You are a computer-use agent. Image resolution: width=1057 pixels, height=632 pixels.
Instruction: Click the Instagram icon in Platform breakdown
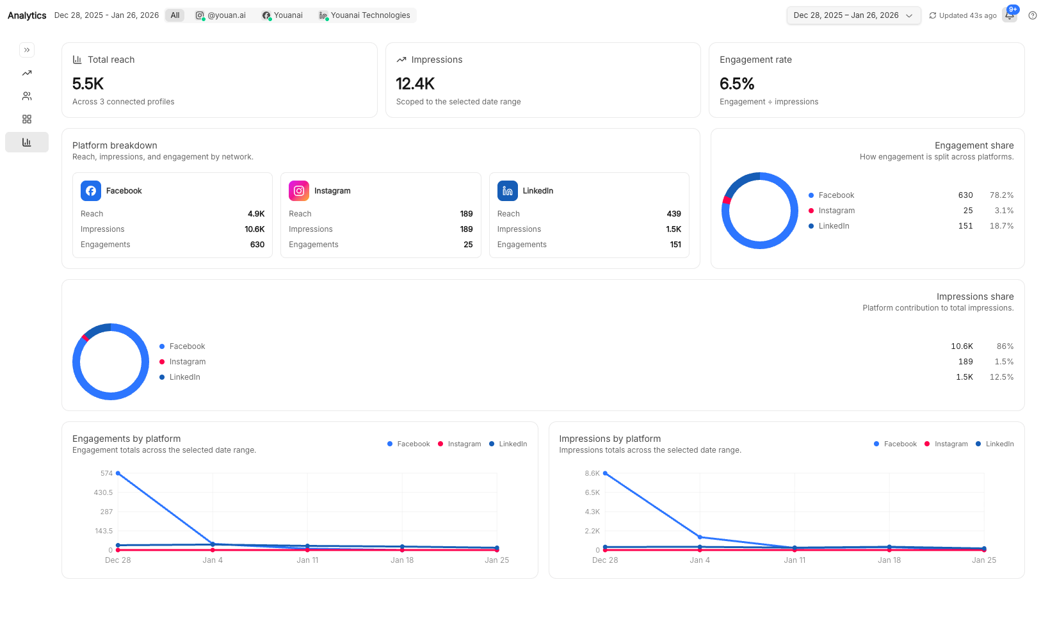tap(298, 190)
